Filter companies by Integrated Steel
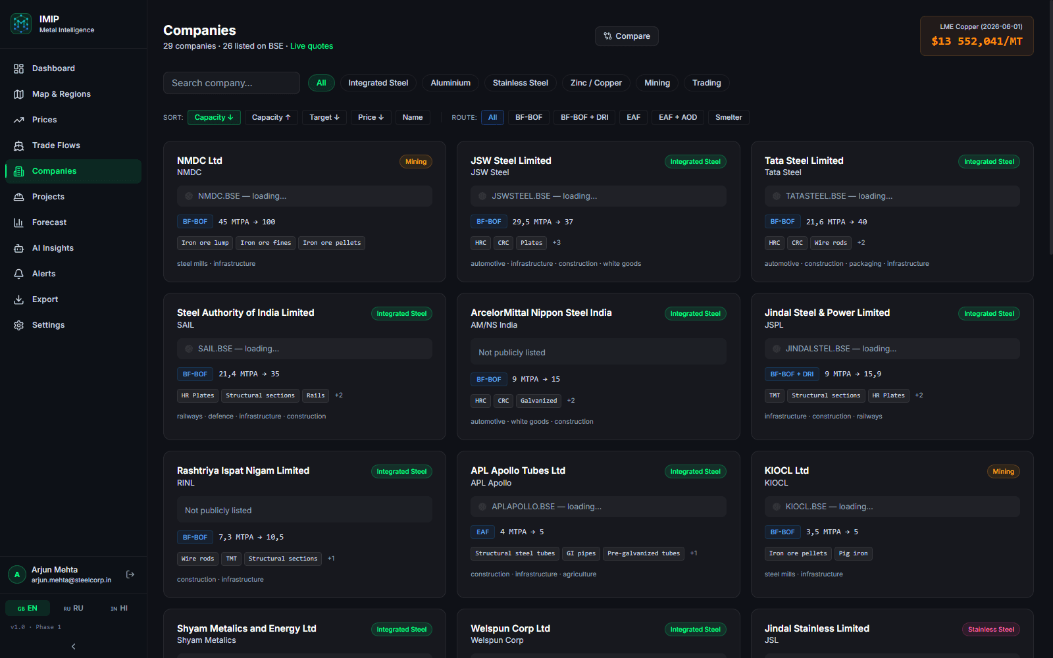1053x658 pixels. tap(378, 83)
